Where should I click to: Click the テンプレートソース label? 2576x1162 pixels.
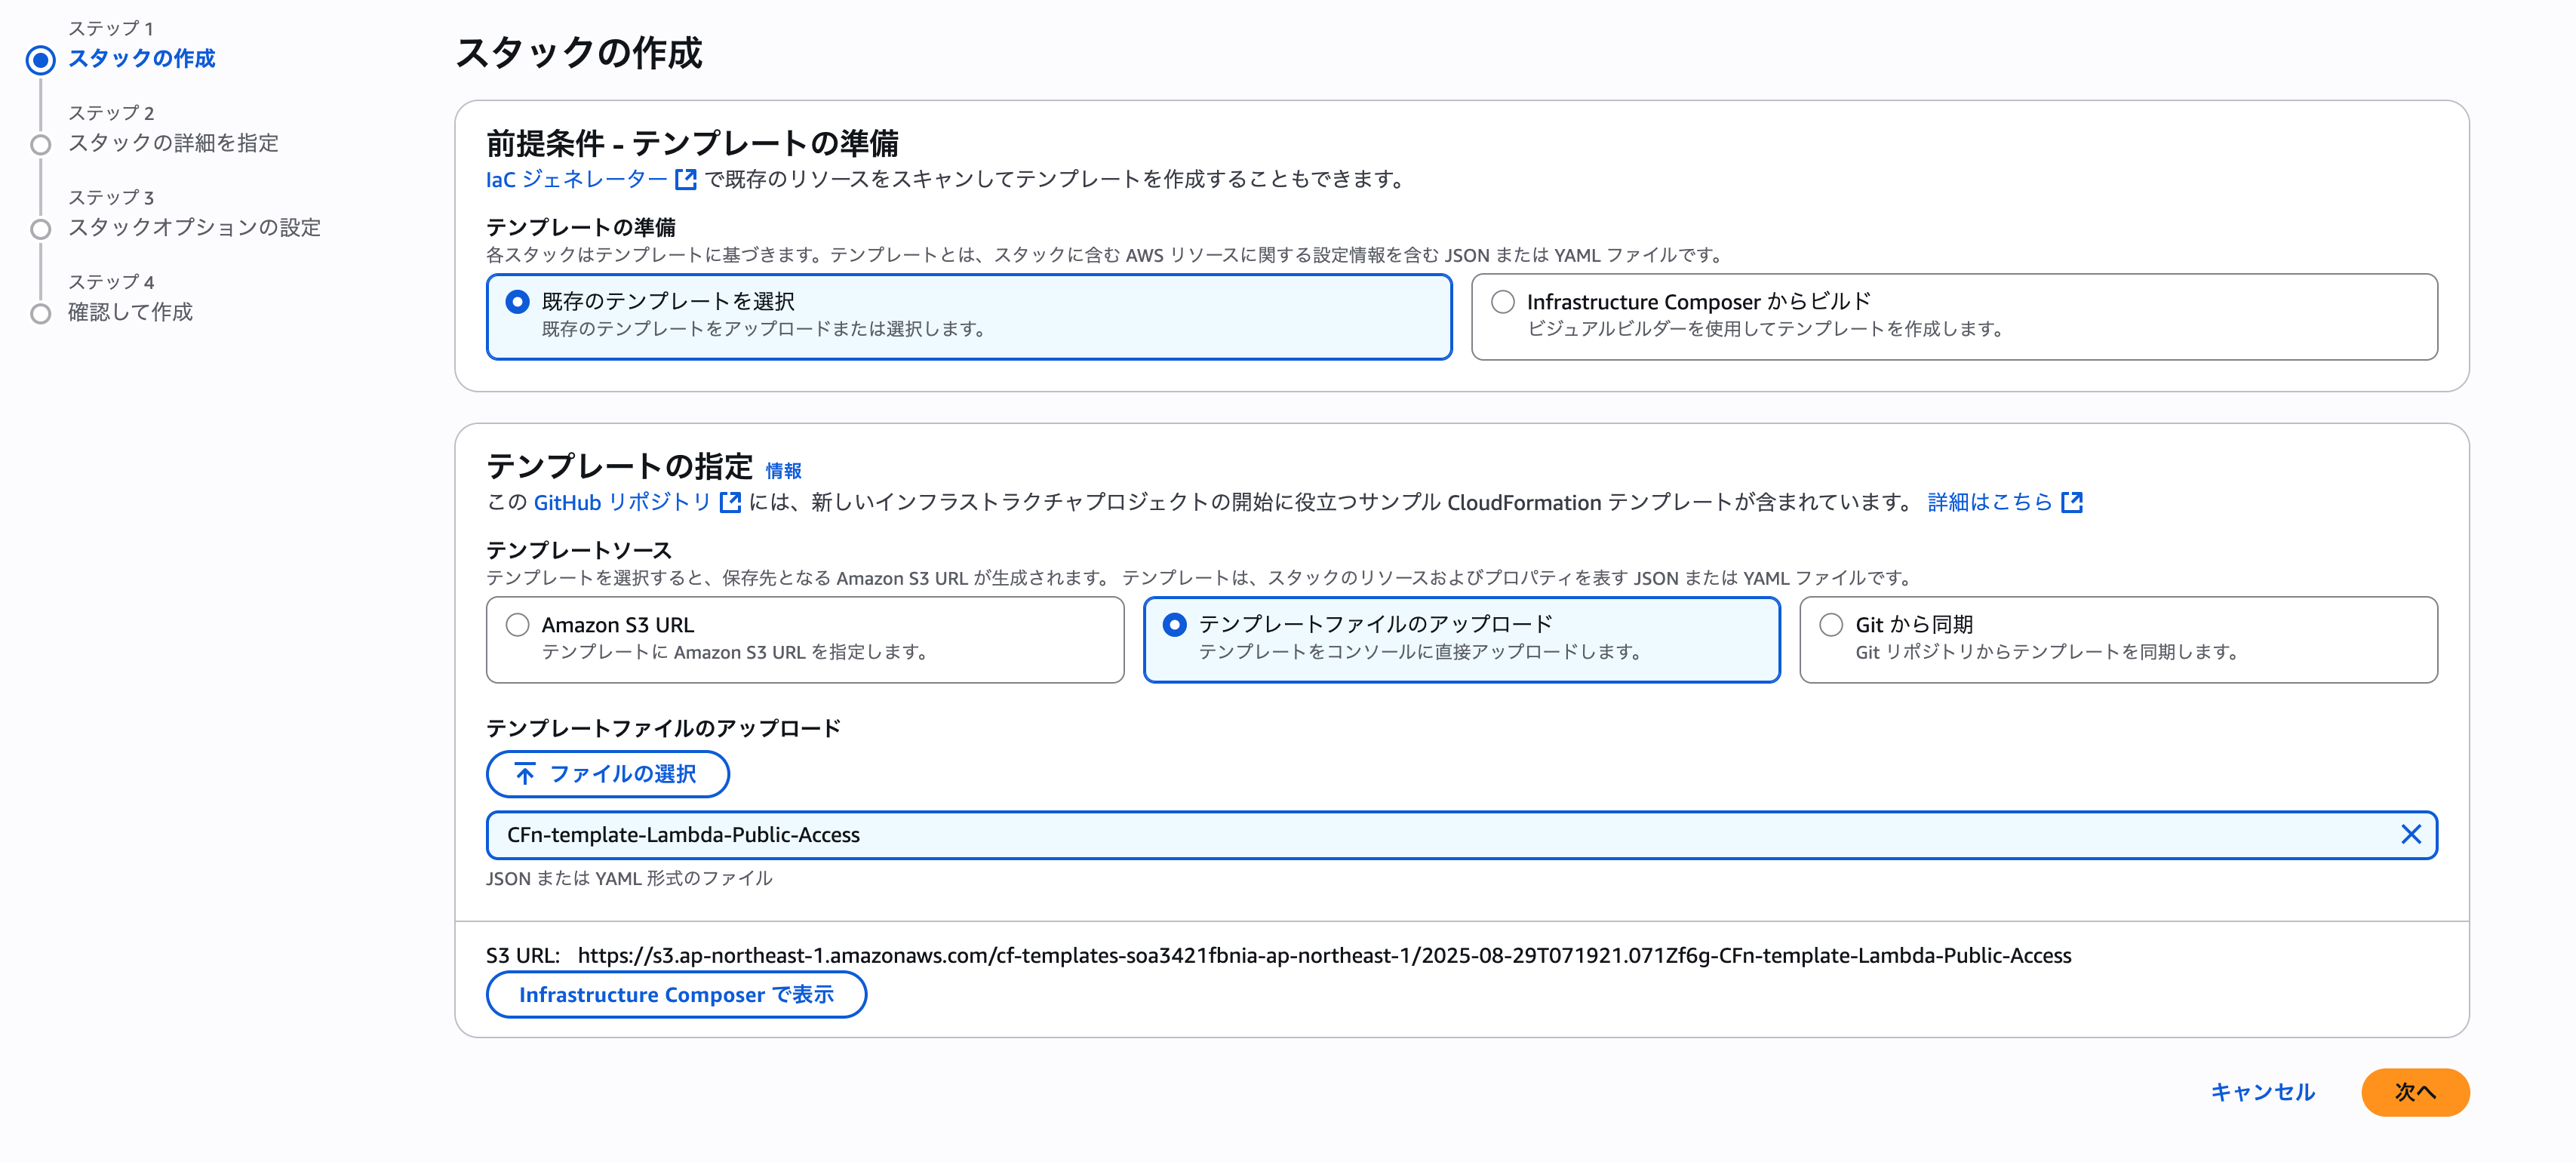[578, 550]
